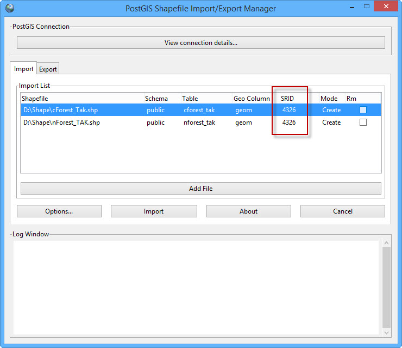Click SRID 4326 in cforest_tak row
The image size is (402, 348).
[x=289, y=110]
